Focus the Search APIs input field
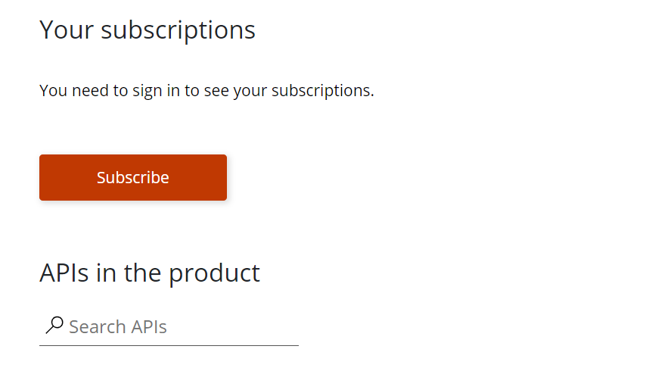Image resolution: width=652 pixels, height=371 pixels. [182, 327]
